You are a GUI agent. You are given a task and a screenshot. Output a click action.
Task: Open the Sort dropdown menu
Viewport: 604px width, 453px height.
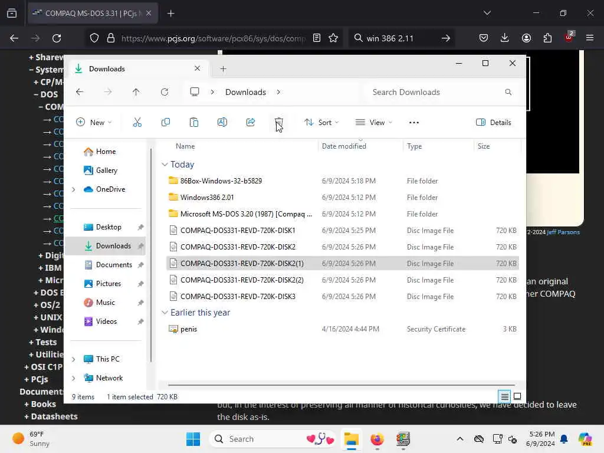click(321, 123)
